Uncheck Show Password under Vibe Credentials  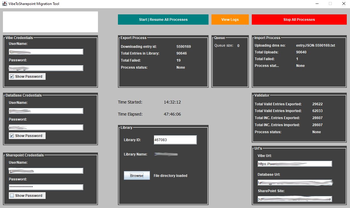[12, 77]
